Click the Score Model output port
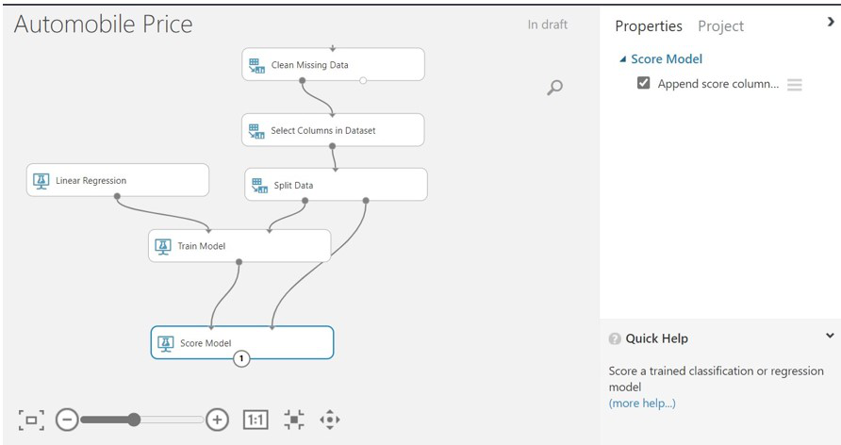The height and width of the screenshot is (445, 841). coord(241,358)
